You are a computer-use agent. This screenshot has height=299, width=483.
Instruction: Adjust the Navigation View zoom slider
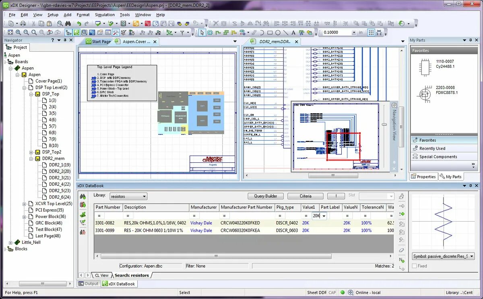(384, 125)
